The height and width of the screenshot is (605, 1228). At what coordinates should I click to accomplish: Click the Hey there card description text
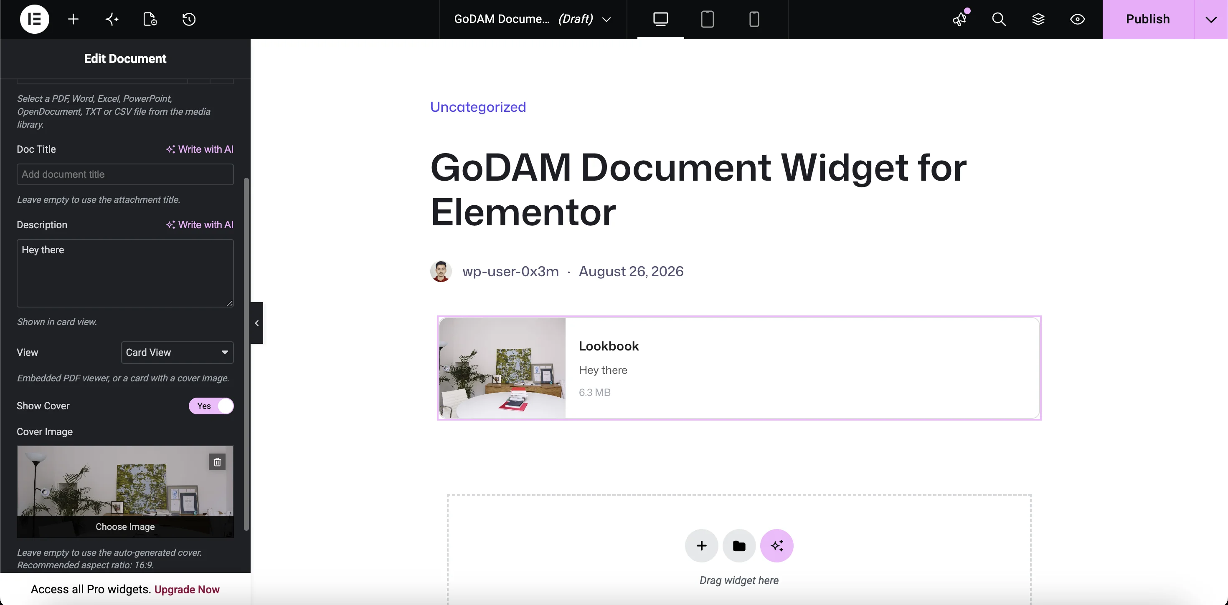603,370
